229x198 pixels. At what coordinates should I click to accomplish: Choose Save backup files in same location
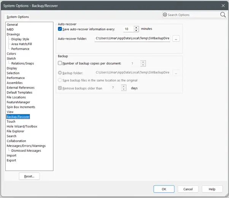coord(60,80)
